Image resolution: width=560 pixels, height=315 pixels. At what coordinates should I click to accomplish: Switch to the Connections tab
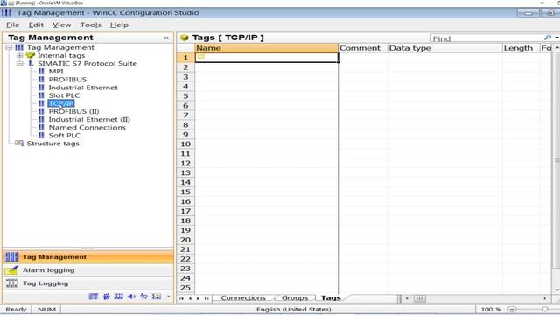pyautogui.click(x=243, y=297)
